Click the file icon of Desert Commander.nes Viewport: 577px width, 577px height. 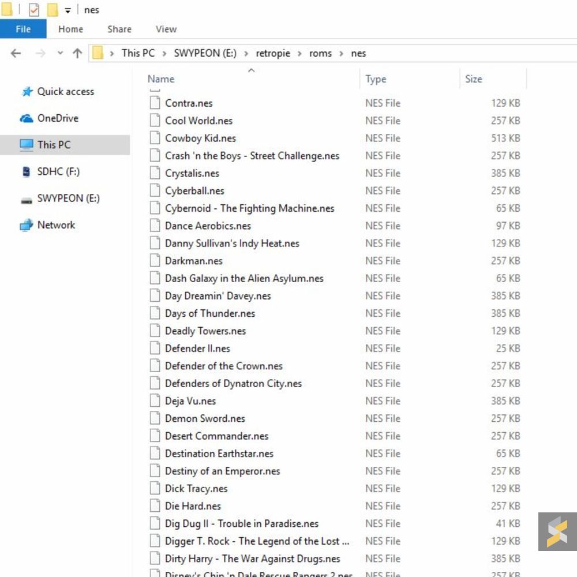pyautogui.click(x=155, y=436)
